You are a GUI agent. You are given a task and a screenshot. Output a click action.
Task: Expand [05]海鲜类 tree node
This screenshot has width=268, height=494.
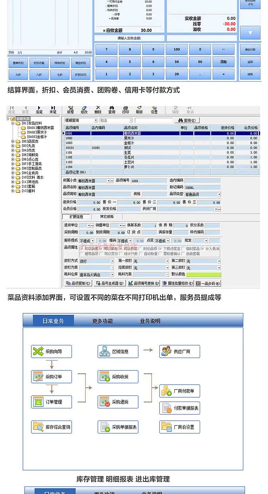coord(13,155)
